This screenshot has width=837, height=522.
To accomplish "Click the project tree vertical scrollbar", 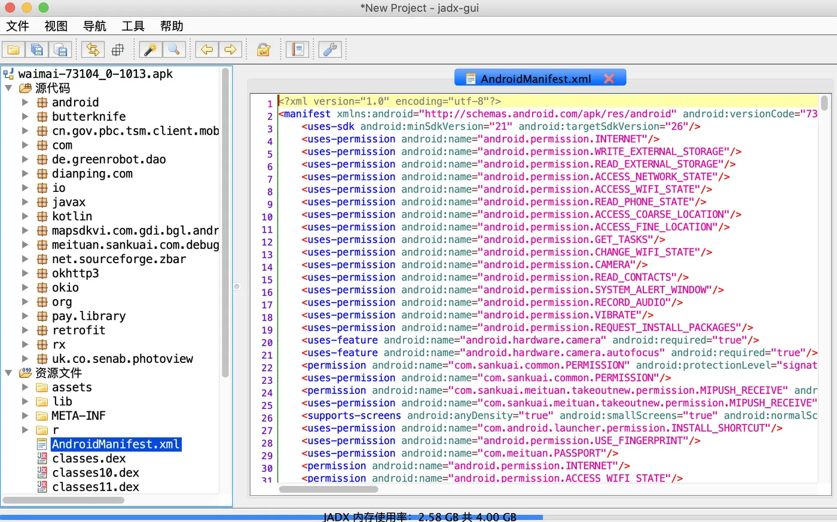I will pos(225,222).
